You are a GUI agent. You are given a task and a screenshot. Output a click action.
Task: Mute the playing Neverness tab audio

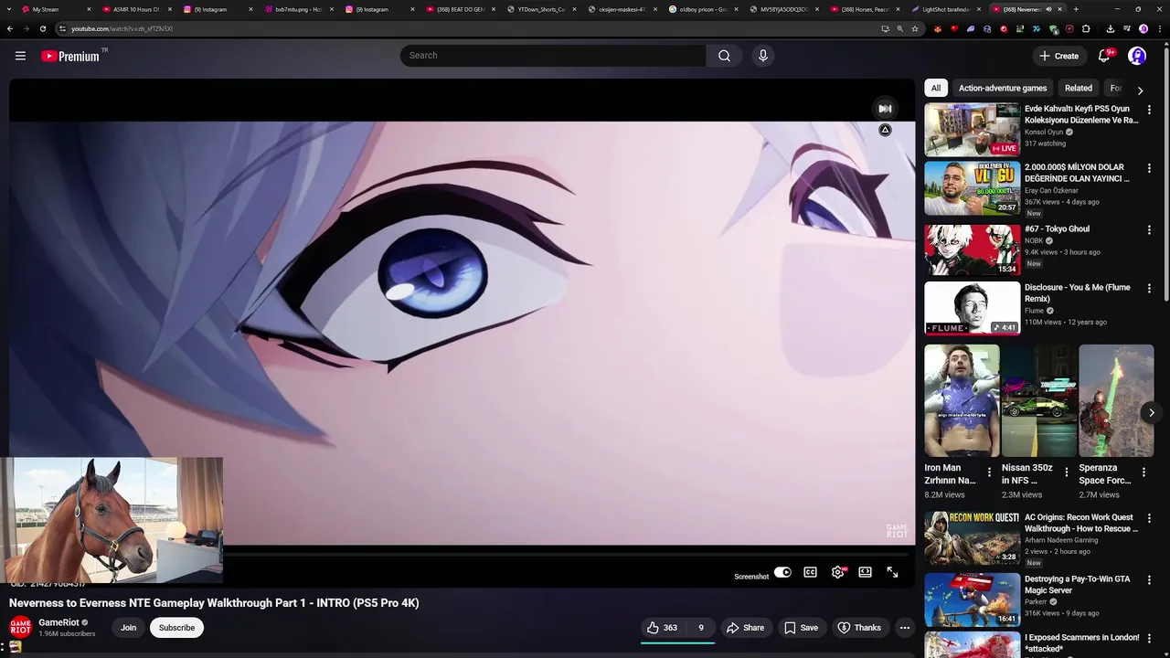(x=1048, y=9)
